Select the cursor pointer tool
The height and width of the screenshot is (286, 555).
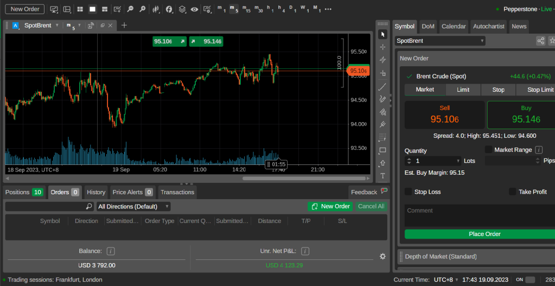382,34
